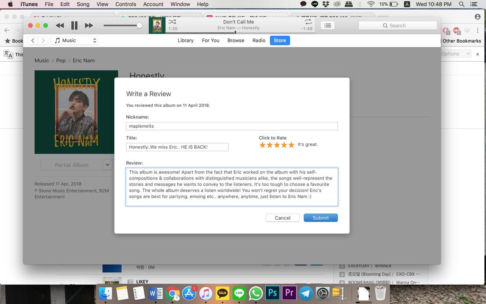Screen dimensions: 486x304
Task: Select the Store tab
Action: (x=280, y=41)
